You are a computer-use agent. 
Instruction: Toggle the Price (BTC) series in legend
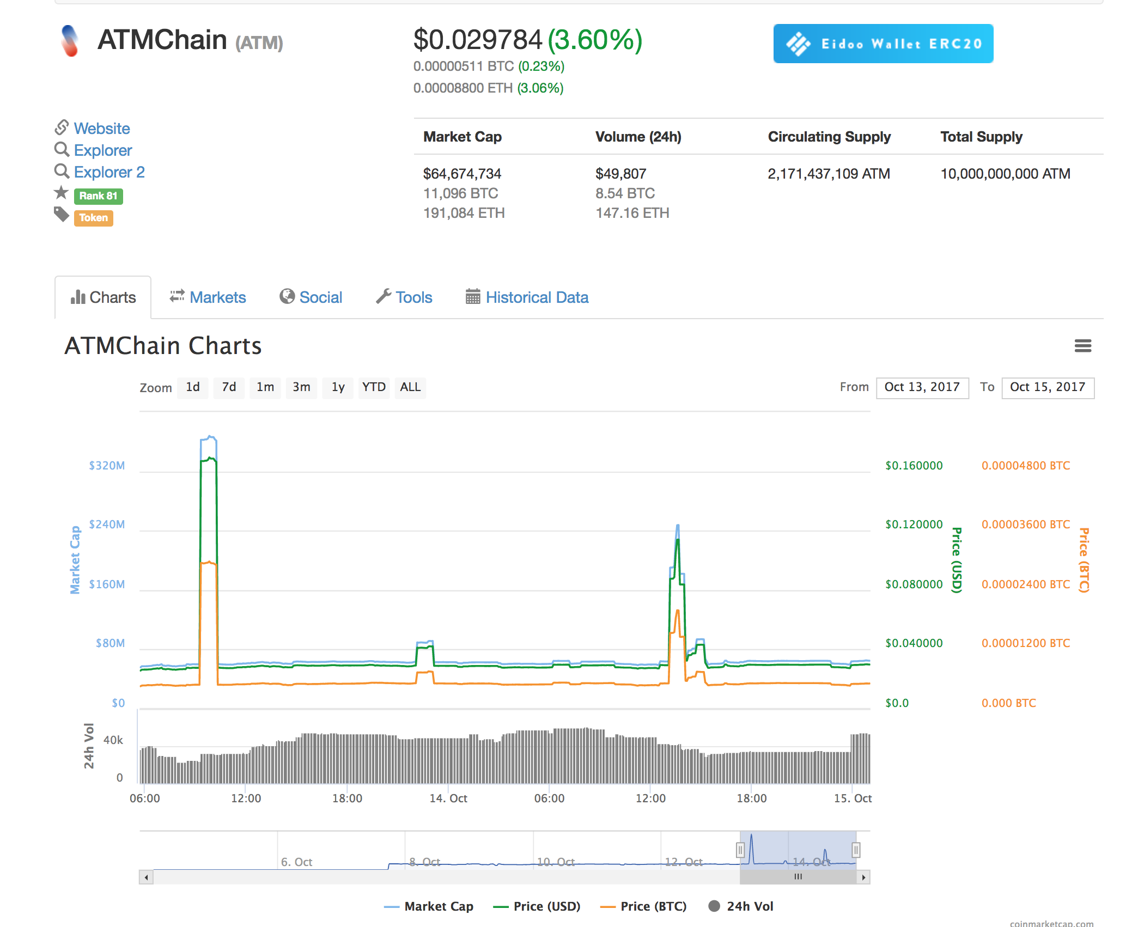[643, 906]
